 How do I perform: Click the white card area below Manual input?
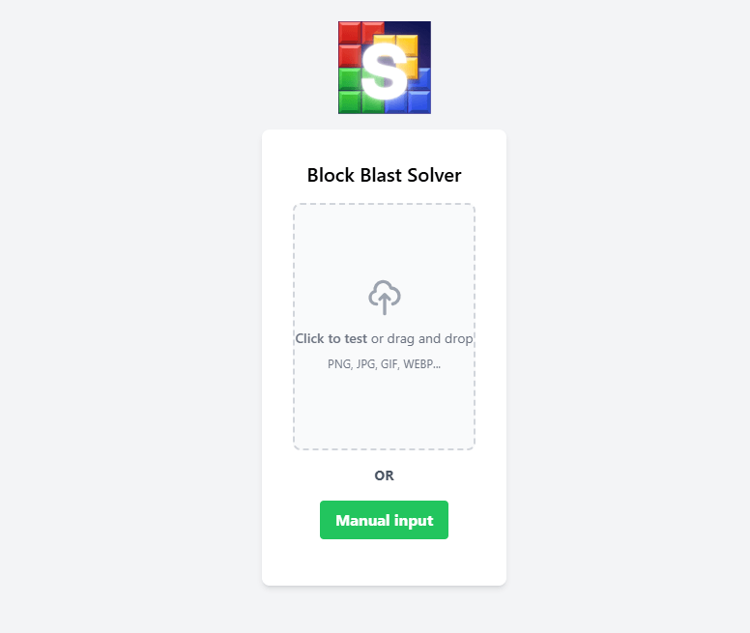coord(384,561)
